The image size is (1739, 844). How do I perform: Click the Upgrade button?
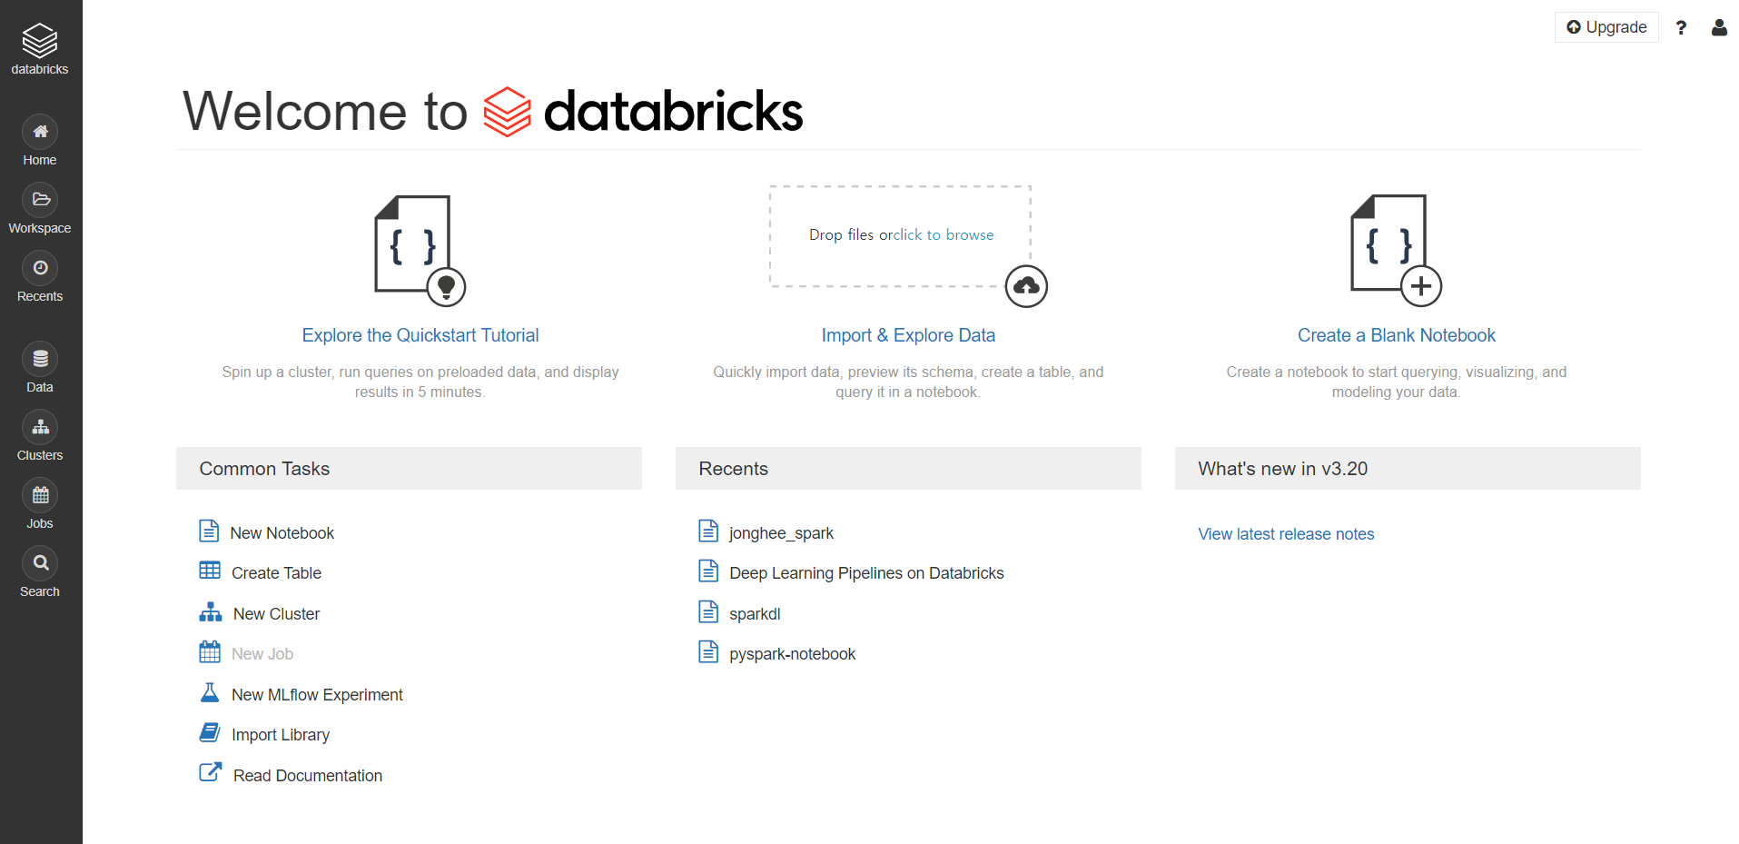(1606, 27)
